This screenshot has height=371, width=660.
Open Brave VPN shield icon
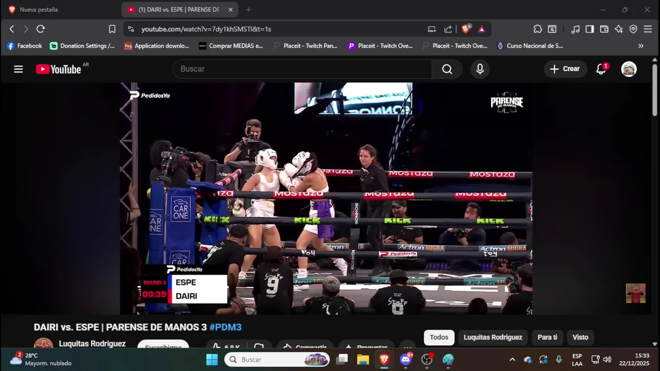633,29
